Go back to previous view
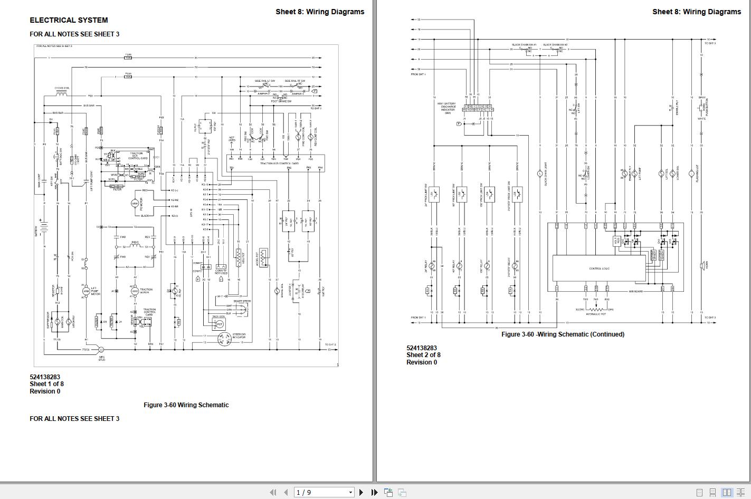 pos(388,492)
